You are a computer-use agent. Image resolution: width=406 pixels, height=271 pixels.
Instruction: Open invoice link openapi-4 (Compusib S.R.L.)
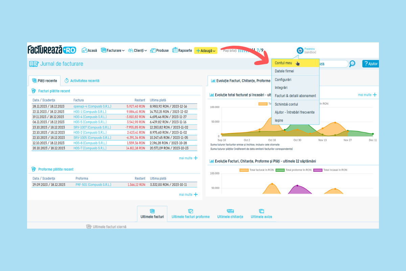(x=92, y=106)
